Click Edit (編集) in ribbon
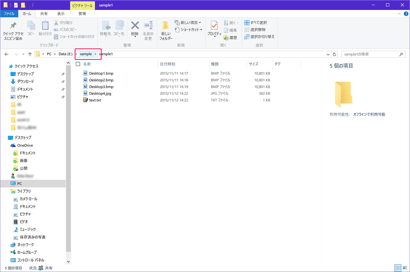 tap(230, 30)
